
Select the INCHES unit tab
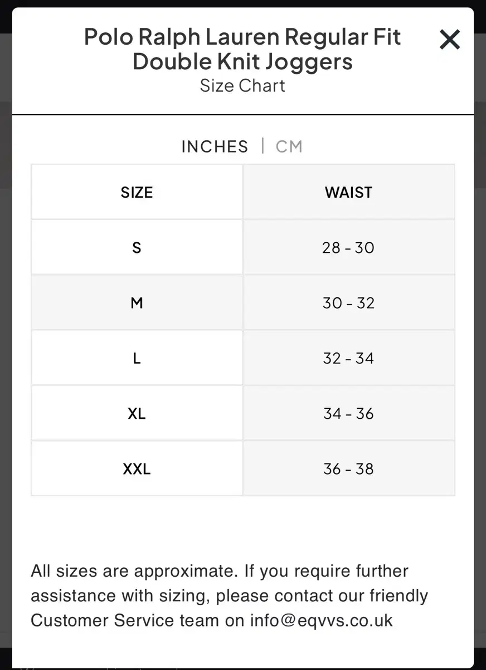click(215, 146)
